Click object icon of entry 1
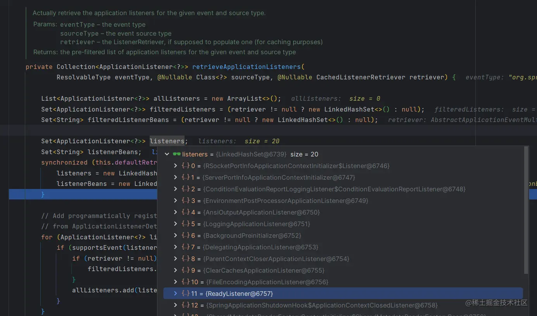 (x=185, y=177)
